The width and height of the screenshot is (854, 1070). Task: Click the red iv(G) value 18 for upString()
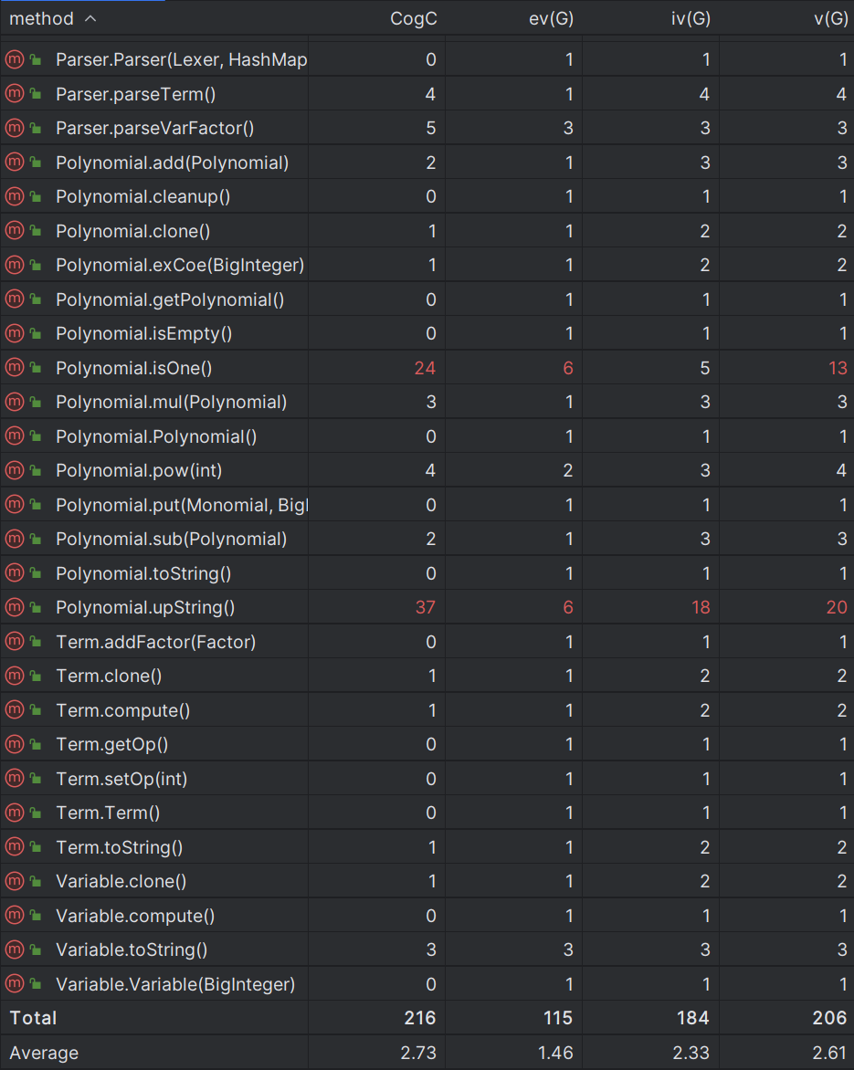point(701,607)
